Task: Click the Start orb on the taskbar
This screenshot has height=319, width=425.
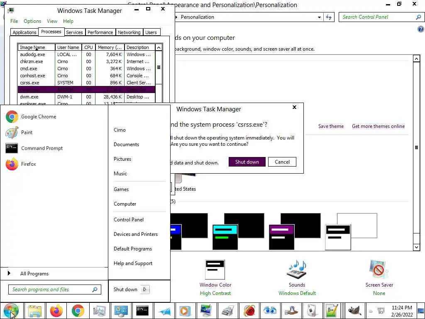Action: pyautogui.click(x=11, y=311)
